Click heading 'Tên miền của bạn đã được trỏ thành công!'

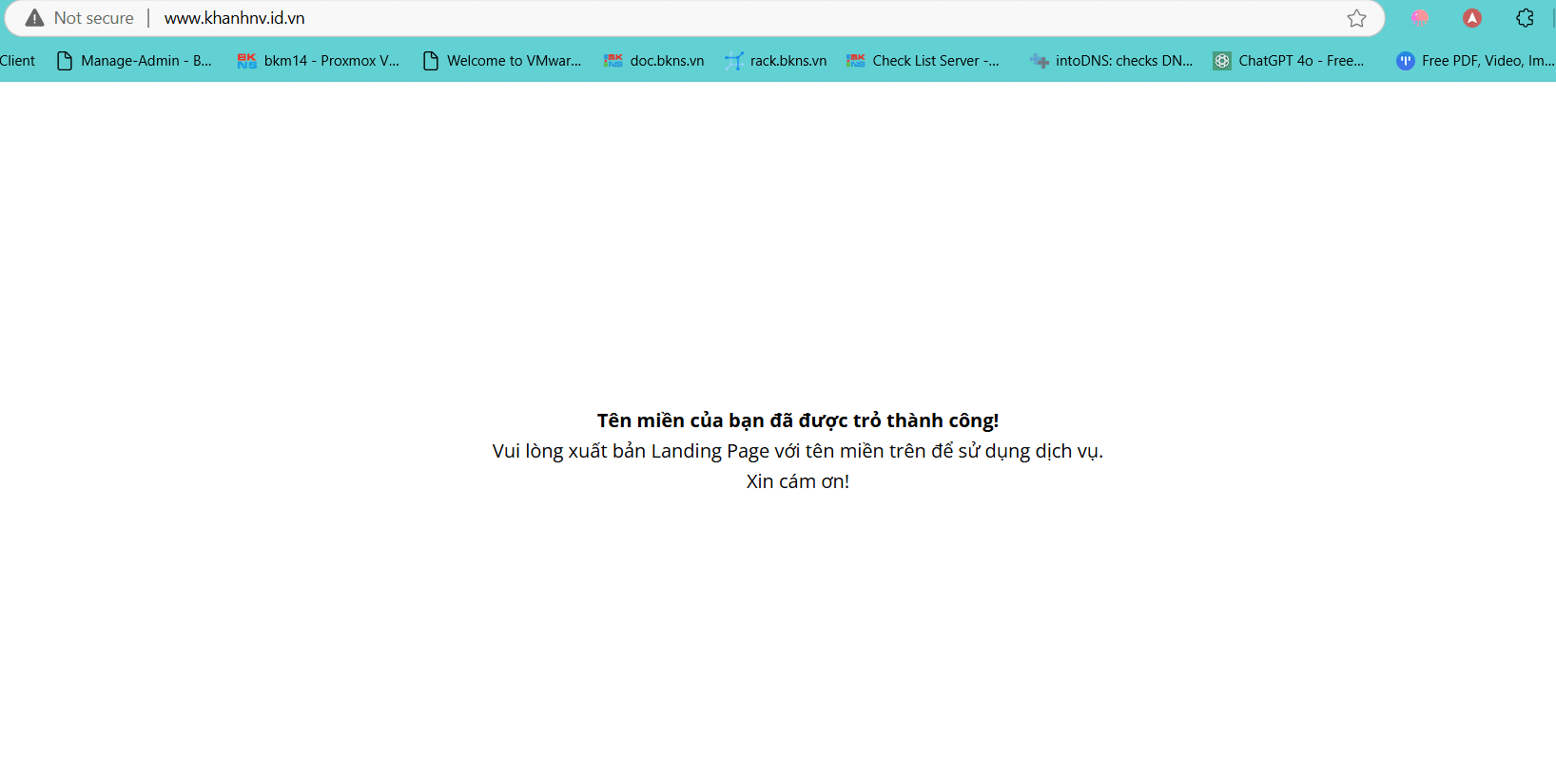pyautogui.click(x=798, y=421)
